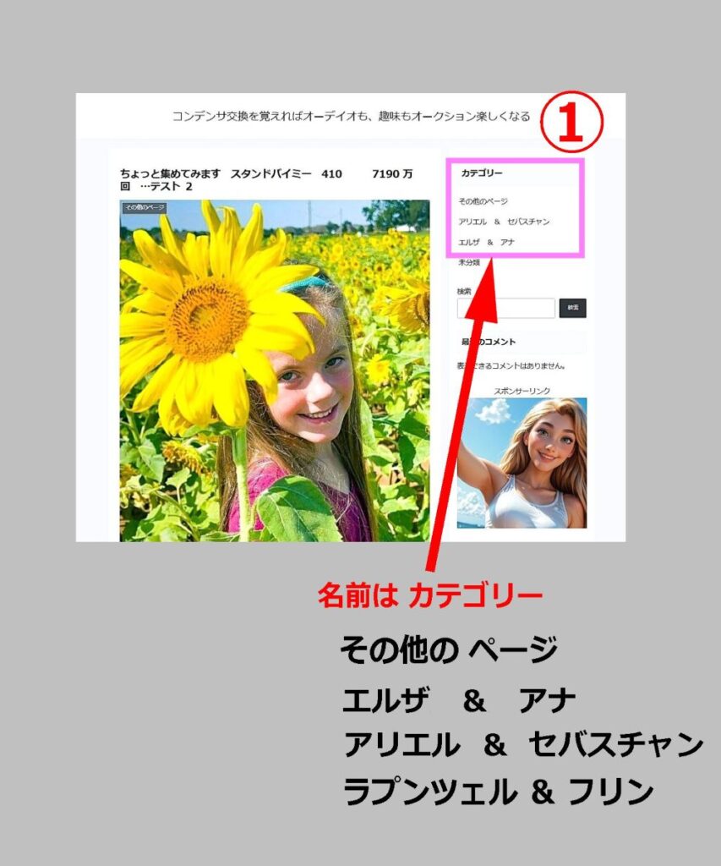The height and width of the screenshot is (866, 721).
Task: Click inside the sidebar search text field
Action: 505,308
